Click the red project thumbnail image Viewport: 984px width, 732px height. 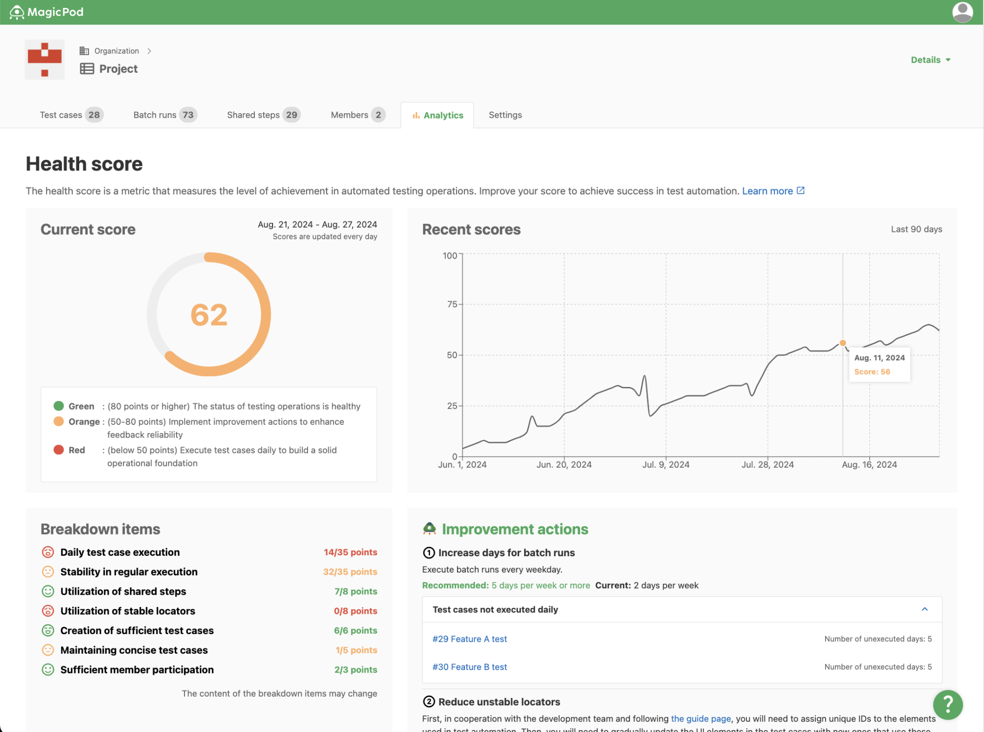pyautogui.click(x=45, y=60)
